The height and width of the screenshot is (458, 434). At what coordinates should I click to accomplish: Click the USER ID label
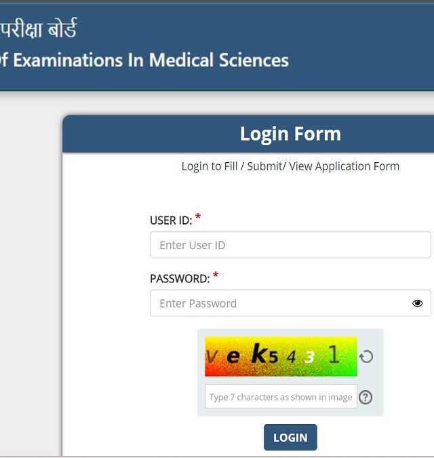171,221
